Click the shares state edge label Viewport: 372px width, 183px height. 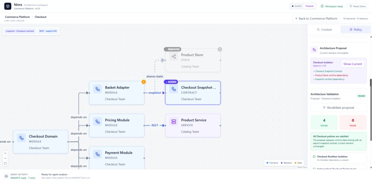pyautogui.click(x=155, y=77)
